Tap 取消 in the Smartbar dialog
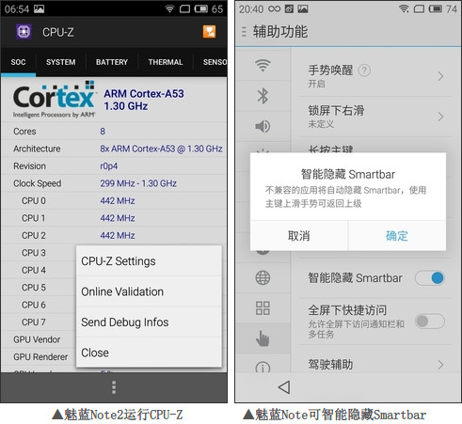Screen dimensions: 462x424 pyautogui.click(x=299, y=236)
